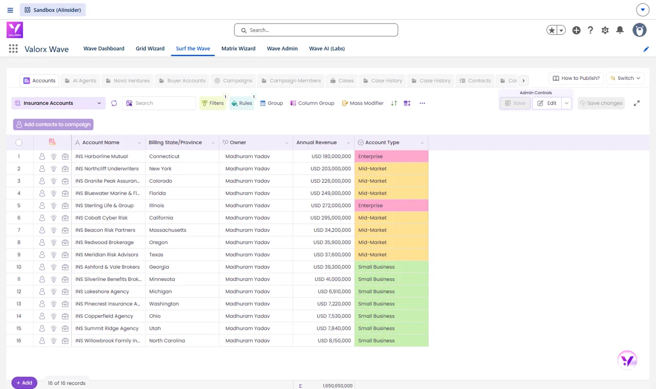
Task: Open the Insurance Accounts view dropdown
Action: coord(58,103)
